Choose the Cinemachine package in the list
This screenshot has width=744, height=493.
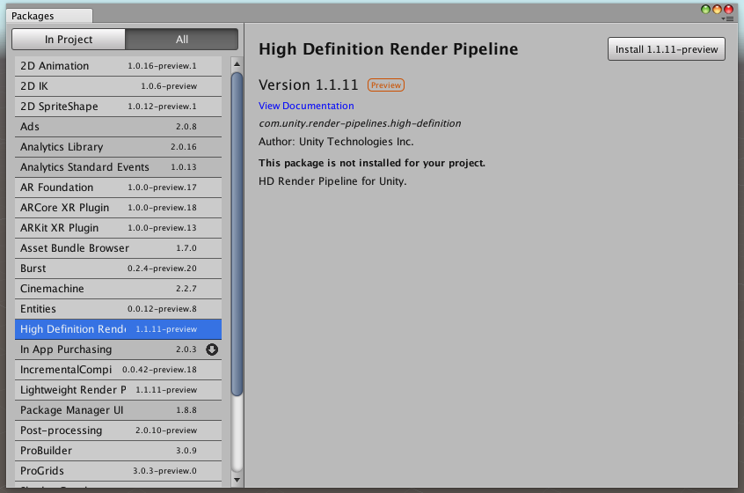(118, 289)
